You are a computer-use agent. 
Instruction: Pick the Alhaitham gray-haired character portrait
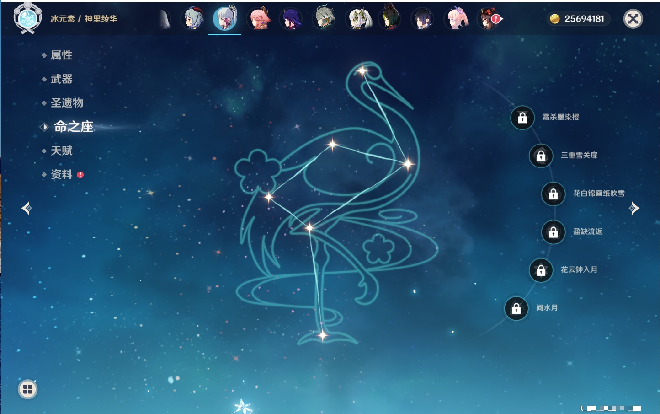point(324,19)
